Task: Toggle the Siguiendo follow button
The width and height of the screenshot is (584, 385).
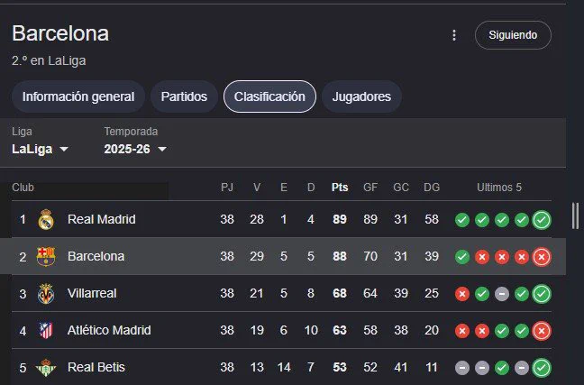Action: (x=513, y=35)
